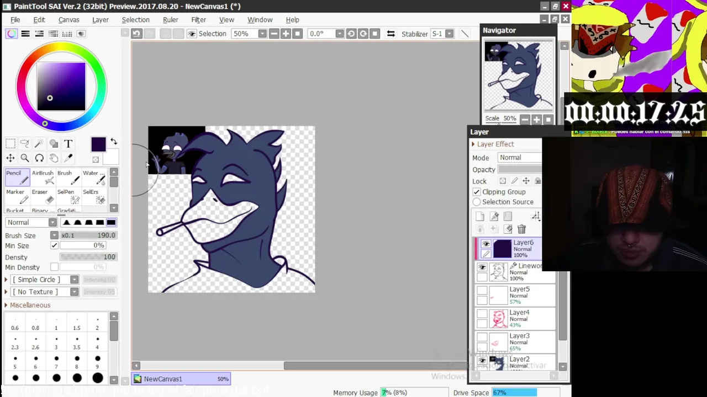Viewport: 707px width, 397px height.
Task: Select the Brush tool
Action: pyautogui.click(x=67, y=178)
